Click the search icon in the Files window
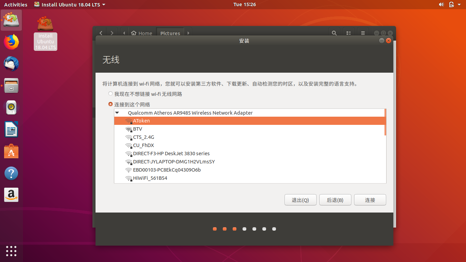This screenshot has width=466, height=262. [x=334, y=33]
